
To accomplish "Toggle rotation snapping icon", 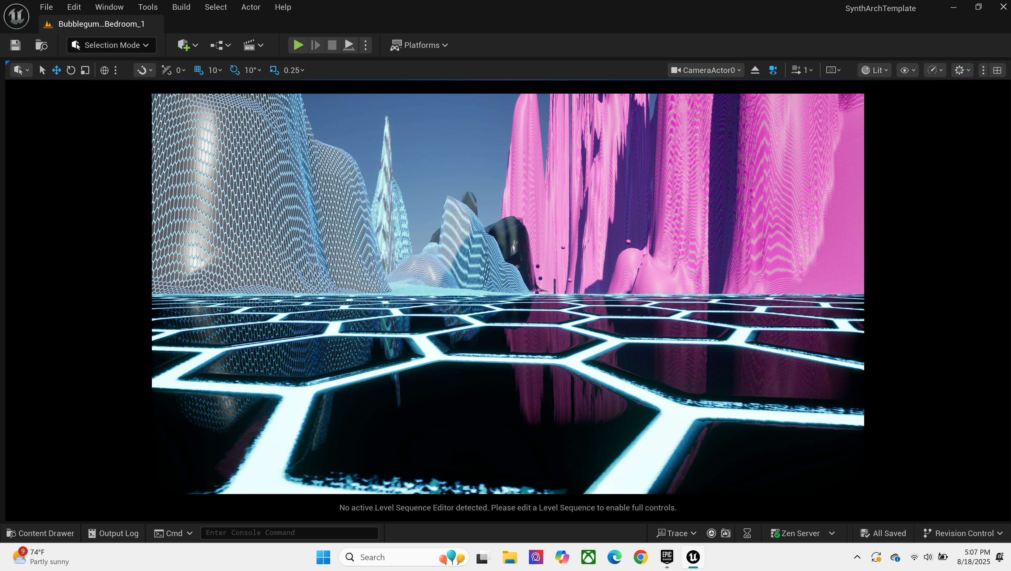I will click(x=235, y=70).
